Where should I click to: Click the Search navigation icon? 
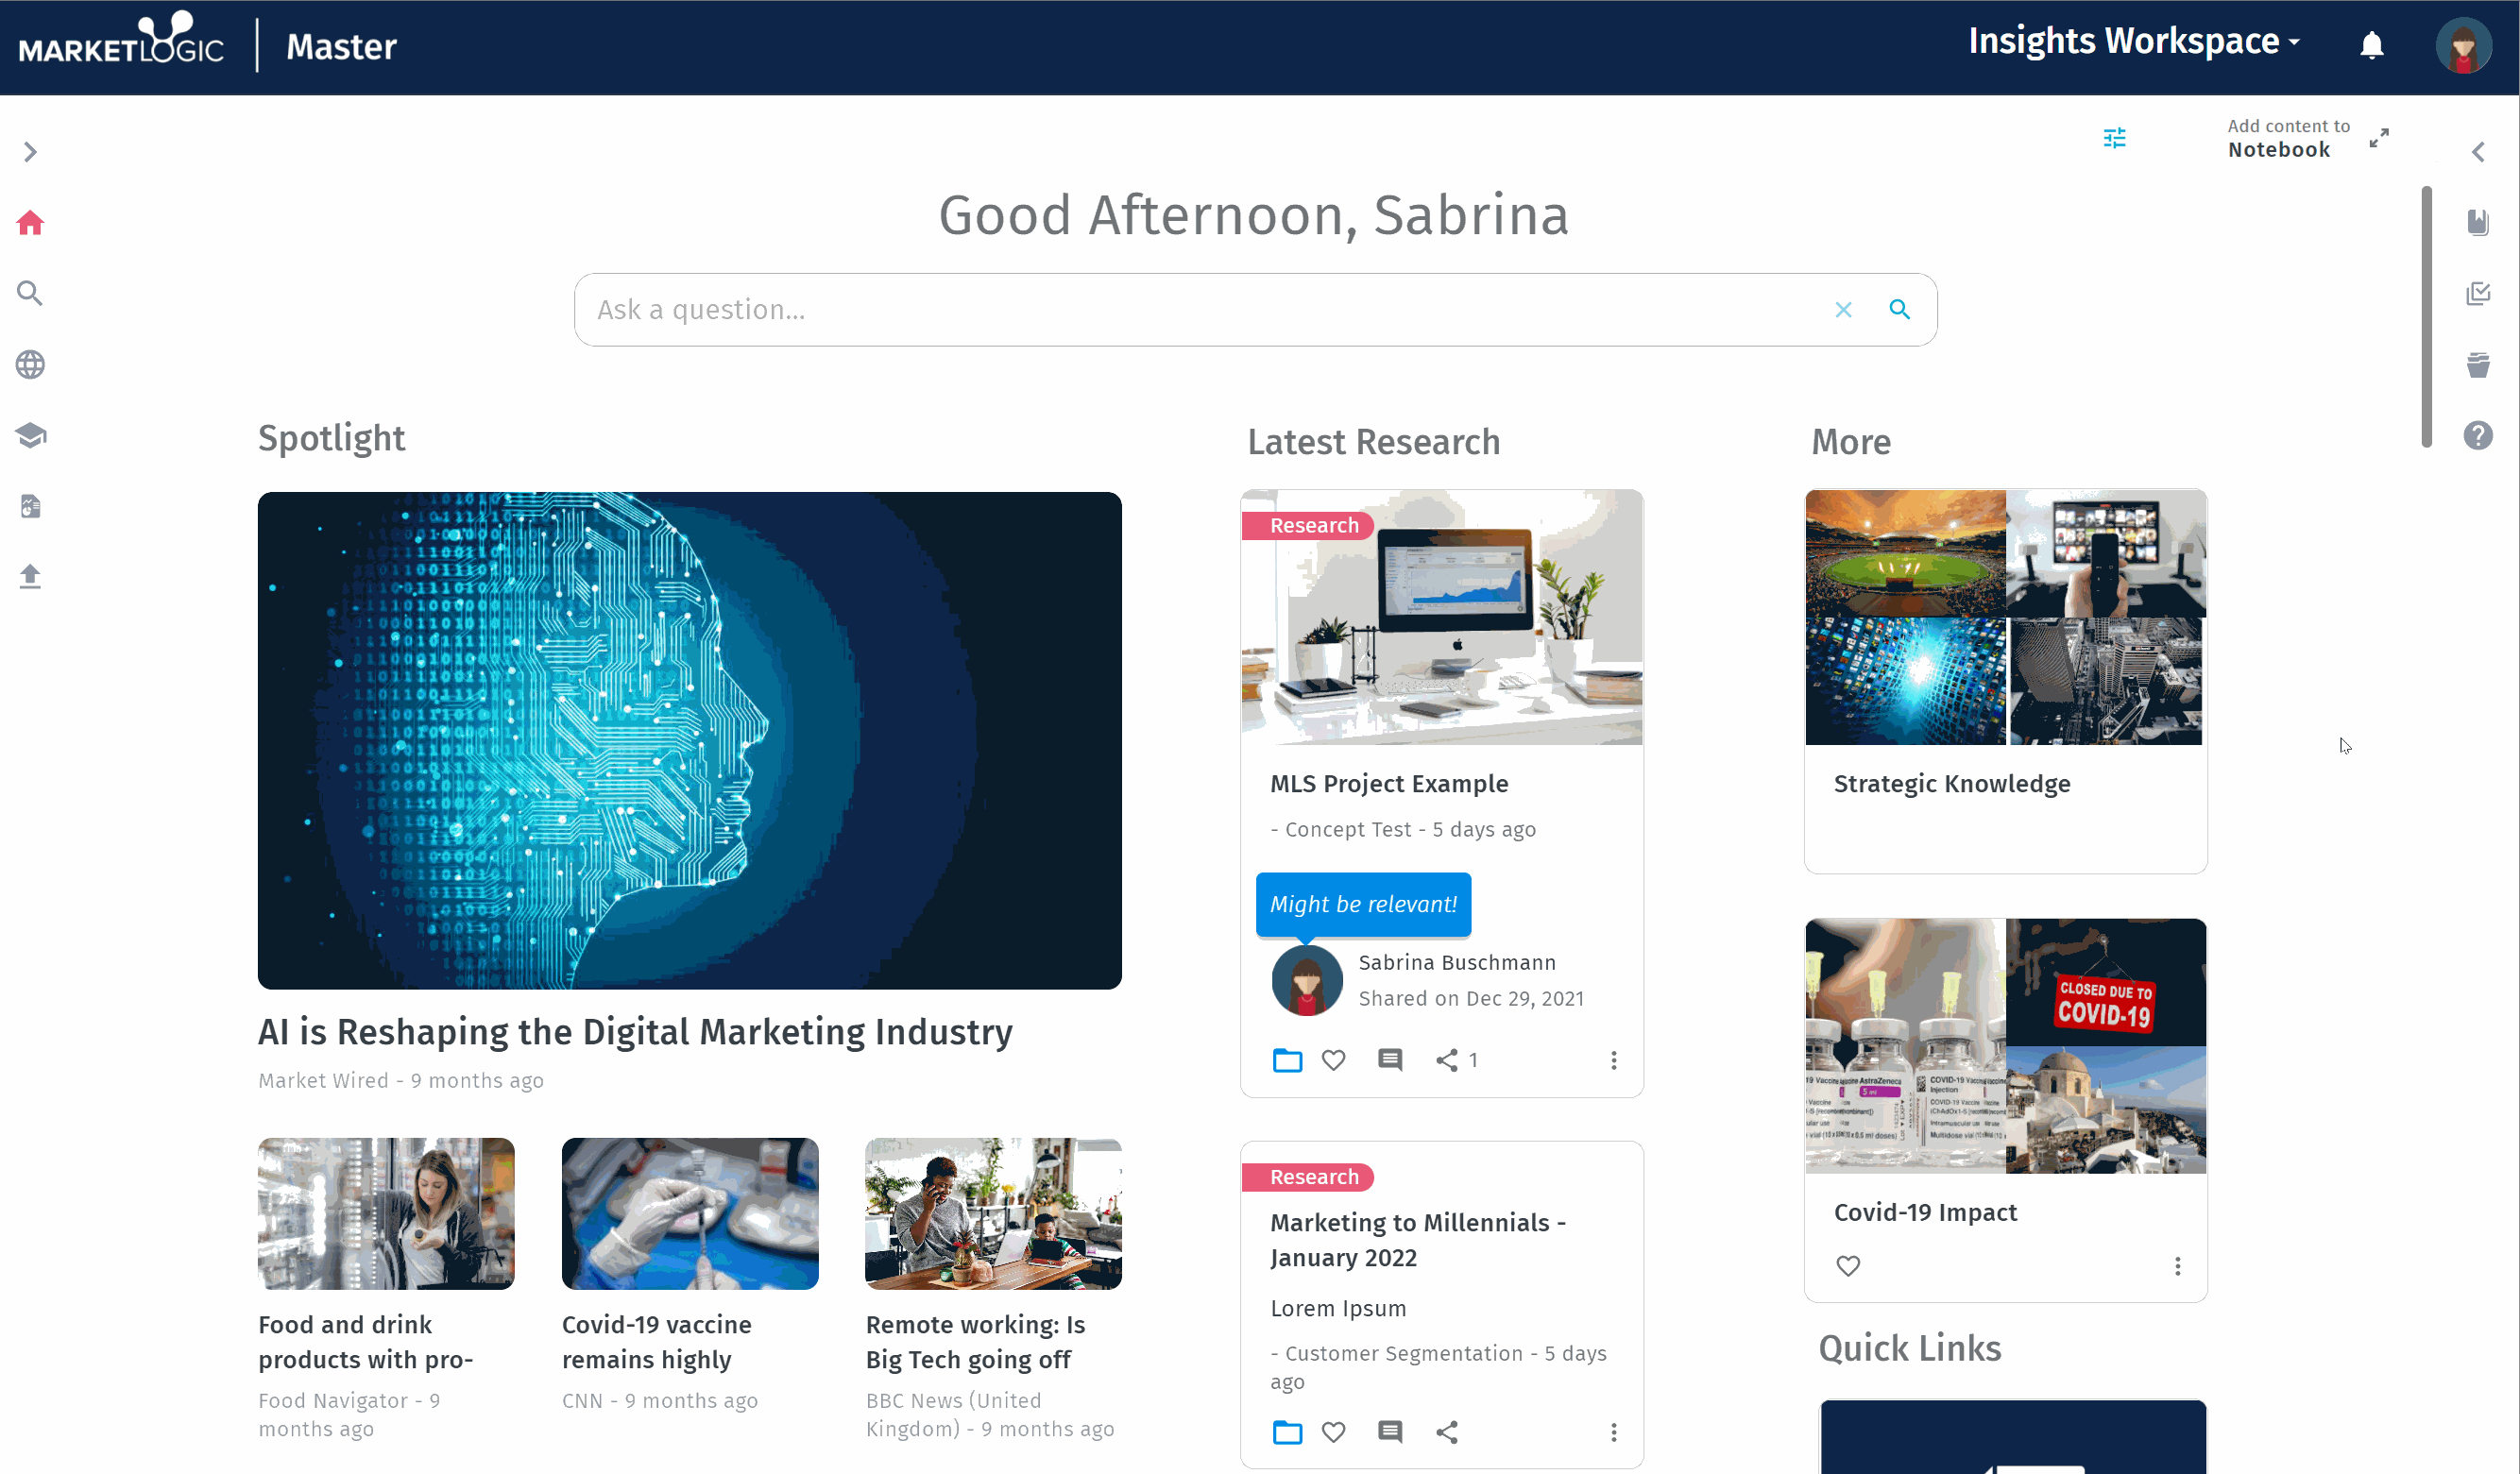30,295
